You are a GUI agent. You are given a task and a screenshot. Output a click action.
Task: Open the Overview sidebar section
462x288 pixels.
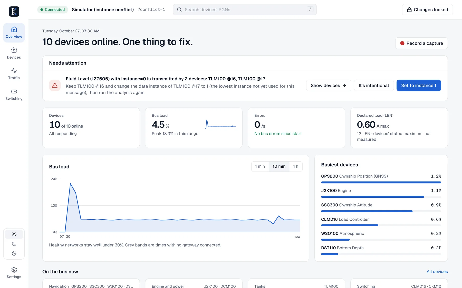pos(14,33)
